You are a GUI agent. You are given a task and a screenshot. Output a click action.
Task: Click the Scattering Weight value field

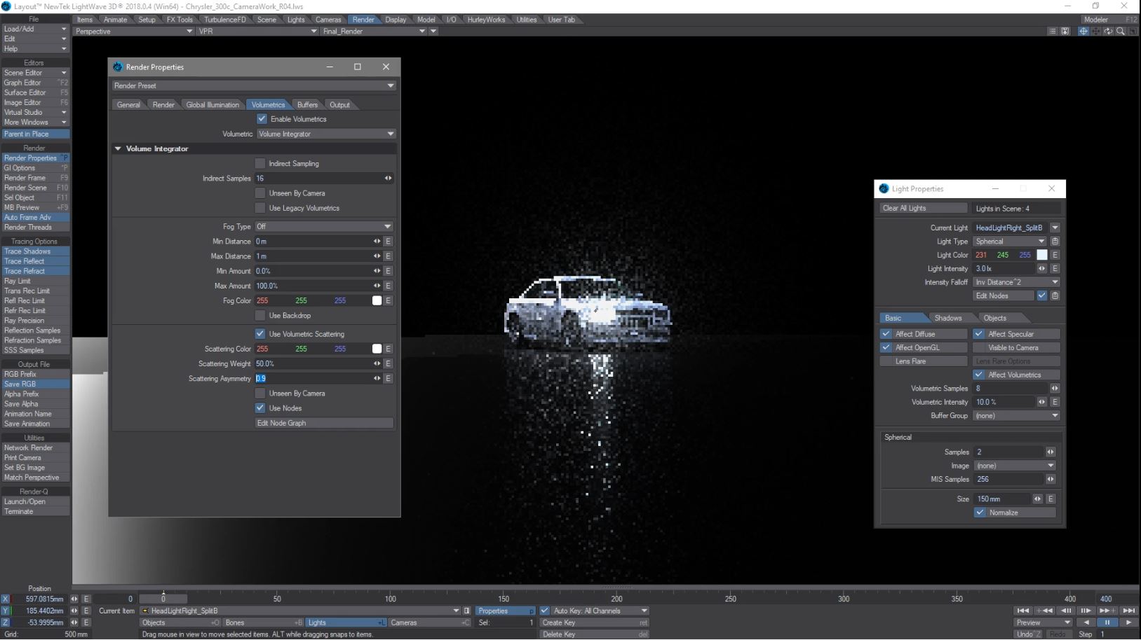tap(313, 364)
